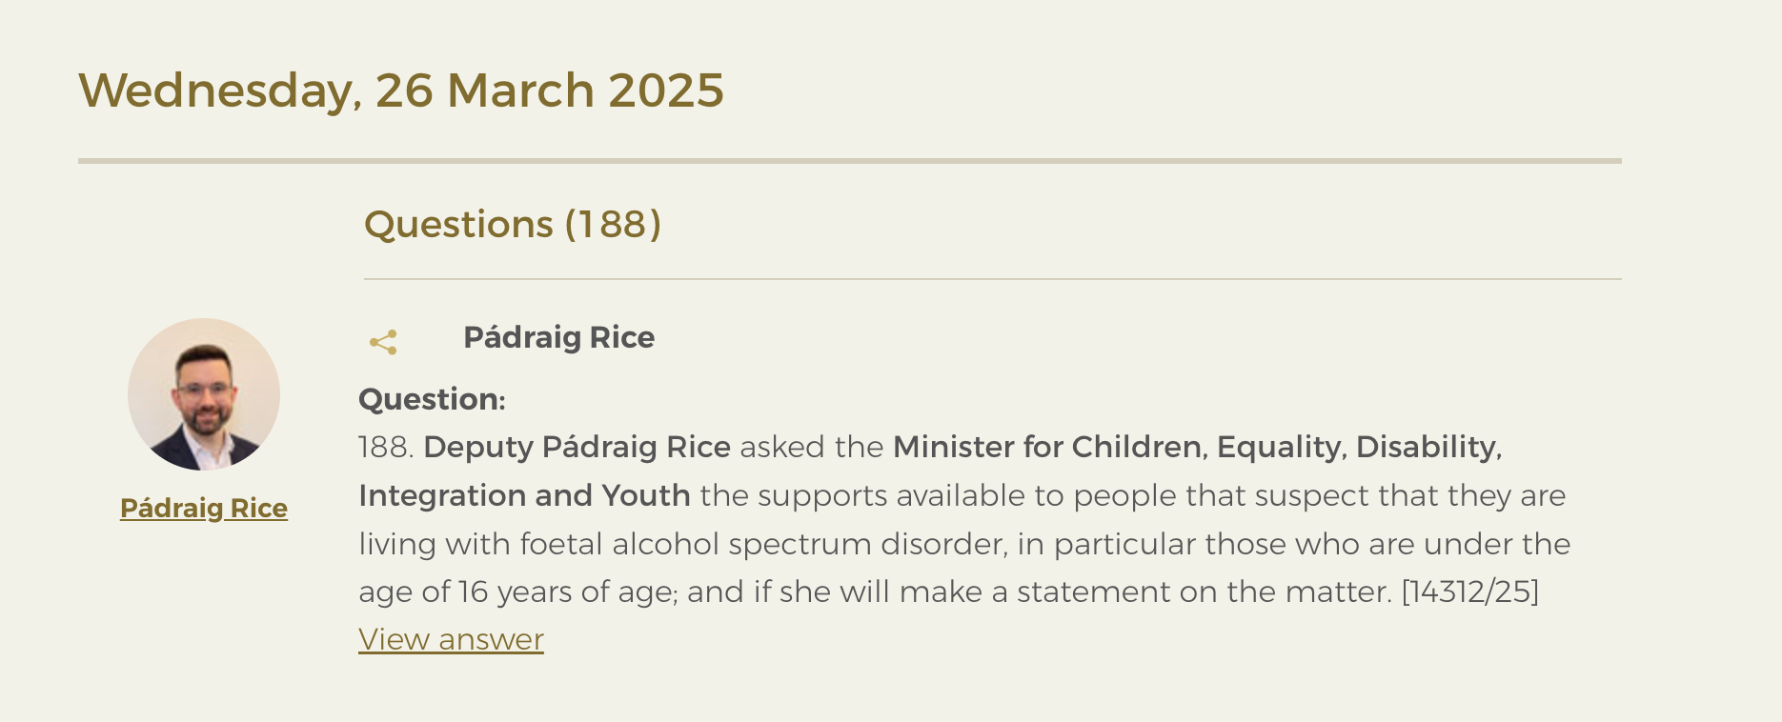
Task: Click the thin divider below Questions (188)
Action: tap(993, 279)
